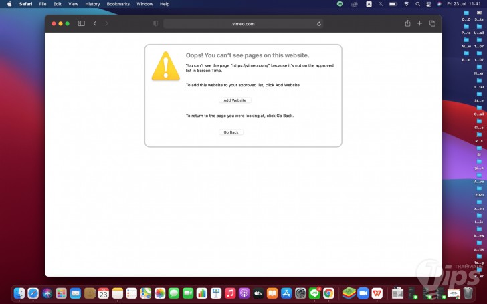
Task: Open the Apple menu
Action: click(9, 4)
